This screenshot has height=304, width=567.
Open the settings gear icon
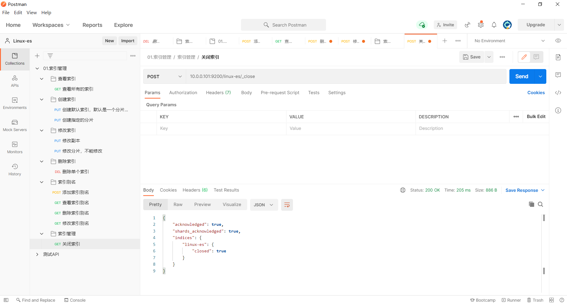pyautogui.click(x=481, y=25)
